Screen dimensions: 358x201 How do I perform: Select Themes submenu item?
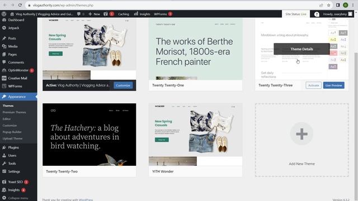[x=8, y=106]
